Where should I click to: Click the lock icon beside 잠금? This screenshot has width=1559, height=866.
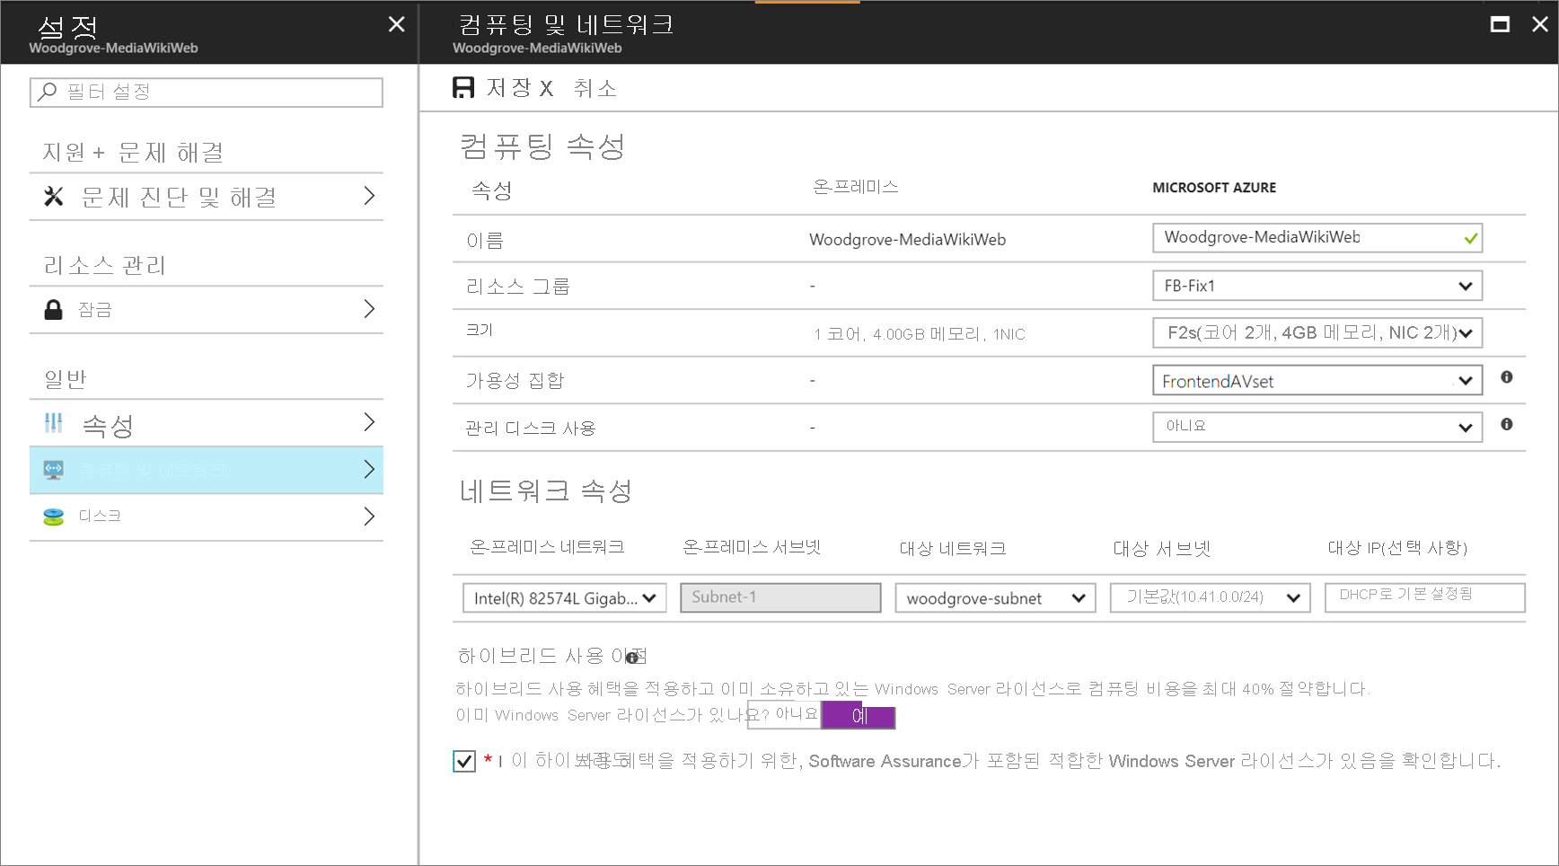point(54,309)
